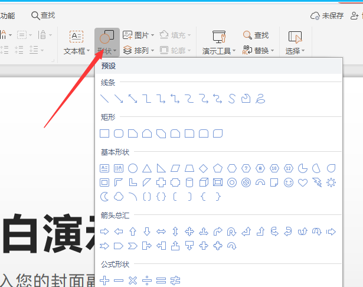363x287 pixels.
Task: Pick the smiley face shape
Action: [x=289, y=182]
